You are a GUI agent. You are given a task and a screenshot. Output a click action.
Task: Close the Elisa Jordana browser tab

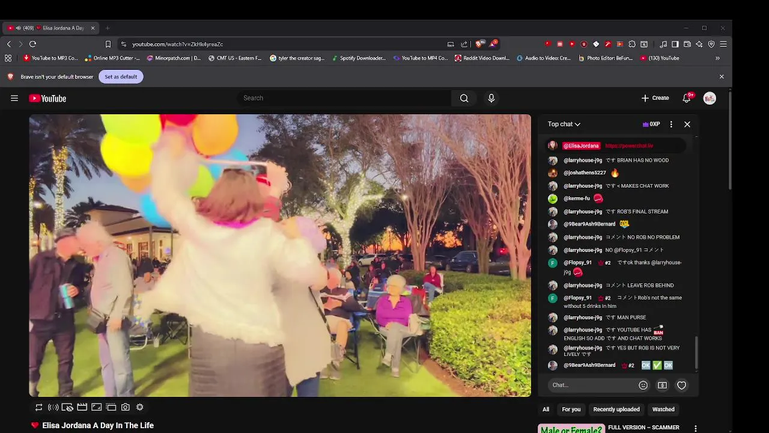tap(93, 28)
